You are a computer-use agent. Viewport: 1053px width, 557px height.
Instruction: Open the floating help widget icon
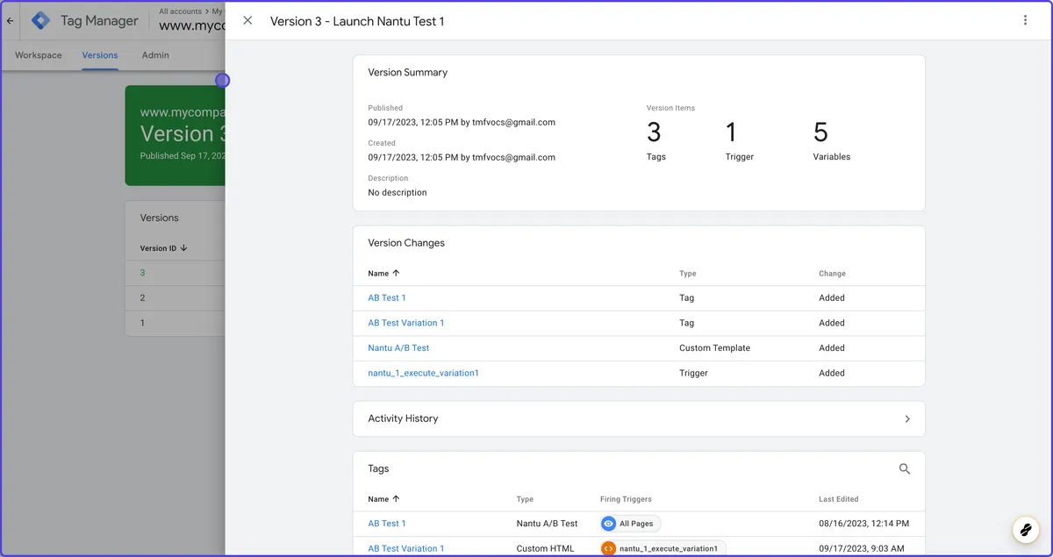click(x=1025, y=530)
